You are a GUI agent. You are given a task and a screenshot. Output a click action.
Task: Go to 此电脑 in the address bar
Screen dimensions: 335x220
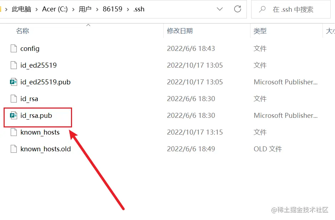point(21,9)
